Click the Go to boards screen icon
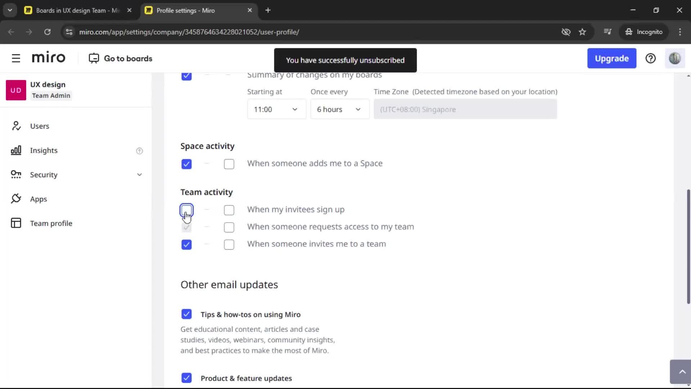This screenshot has width=691, height=389. coord(94,58)
